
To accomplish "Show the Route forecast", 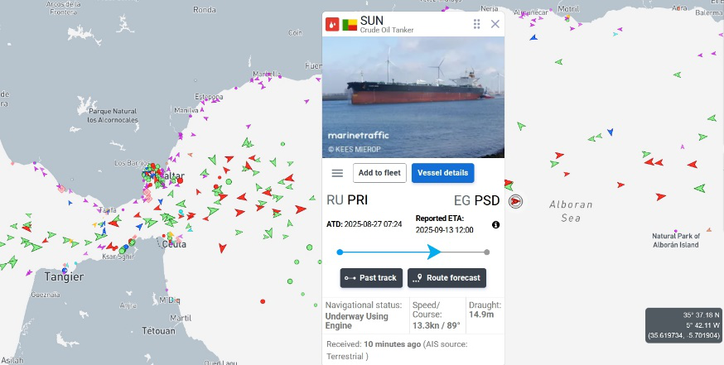I will coord(447,278).
